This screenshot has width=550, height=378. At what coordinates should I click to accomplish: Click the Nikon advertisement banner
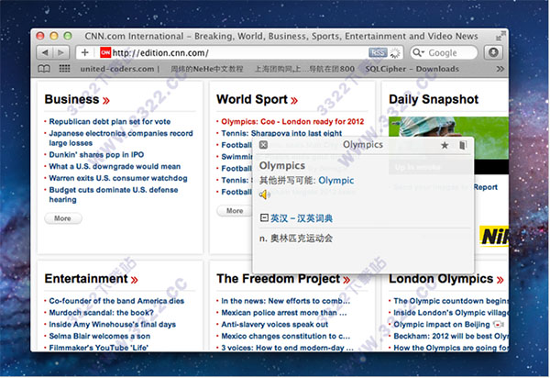(494, 236)
